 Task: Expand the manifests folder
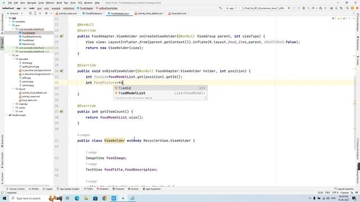10,21
